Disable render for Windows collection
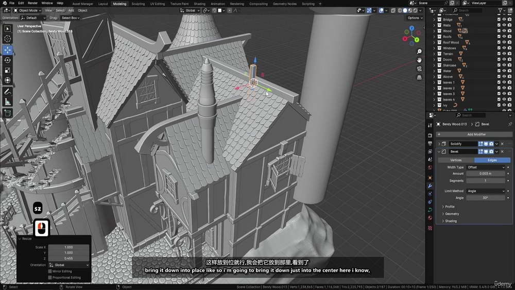 click(x=509, y=48)
